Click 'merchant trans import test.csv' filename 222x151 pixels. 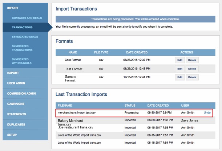tap(77, 112)
